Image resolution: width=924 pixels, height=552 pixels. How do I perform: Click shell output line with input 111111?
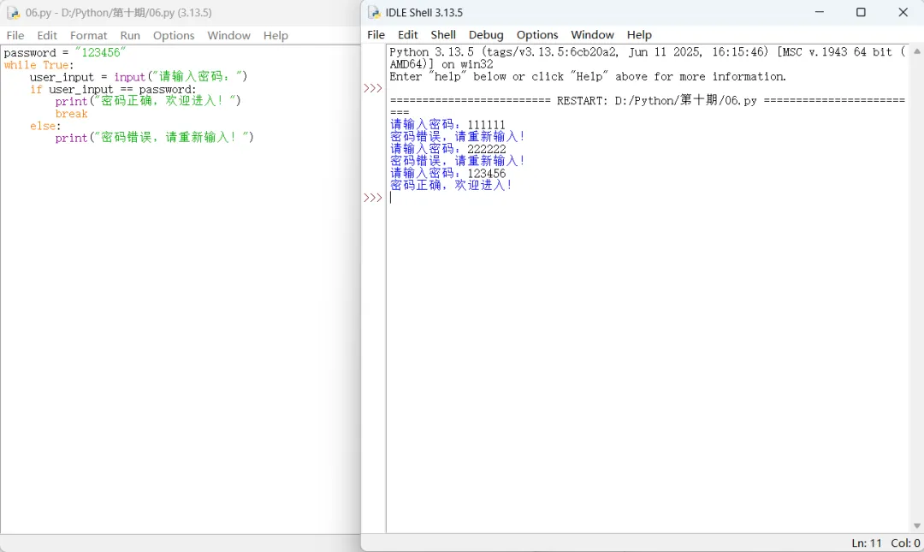[447, 124]
